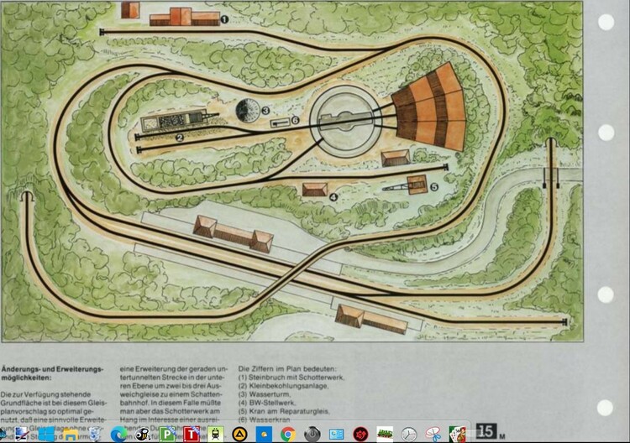The width and height of the screenshot is (630, 443).
Task: Open the scissors Snipping Tool icon
Action: click(x=433, y=434)
